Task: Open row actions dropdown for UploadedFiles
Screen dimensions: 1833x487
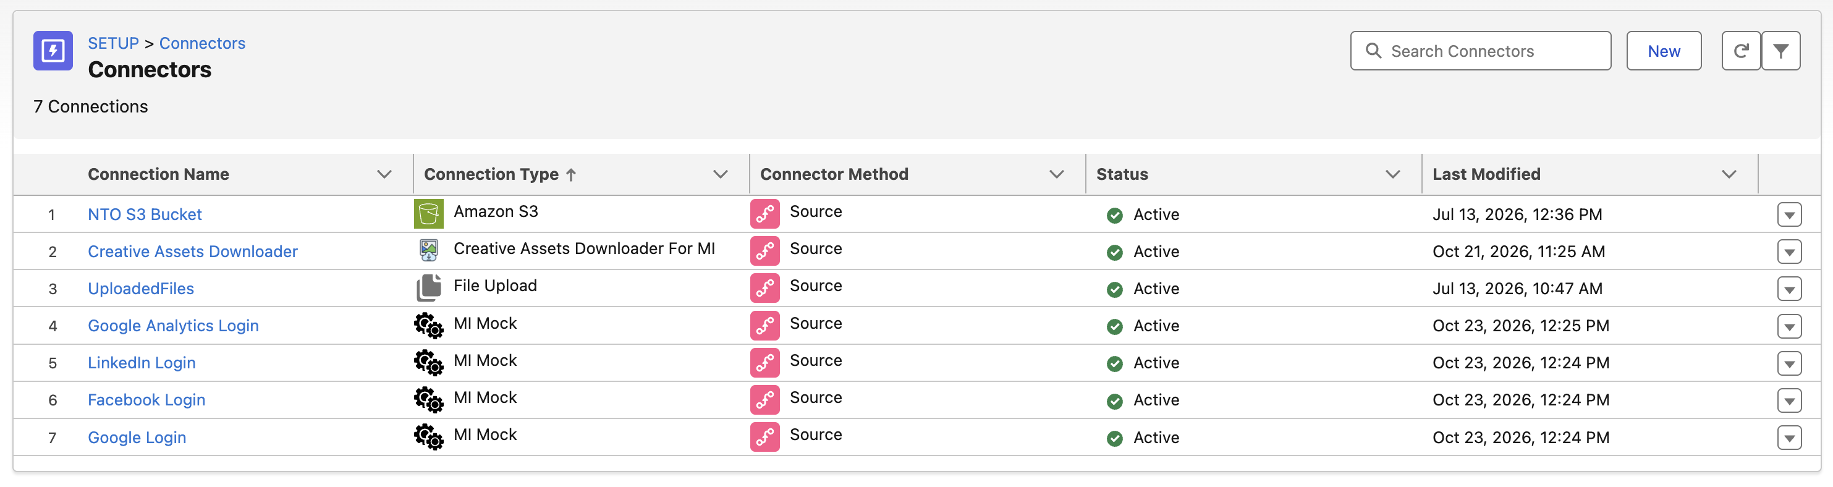Action: (x=1789, y=289)
